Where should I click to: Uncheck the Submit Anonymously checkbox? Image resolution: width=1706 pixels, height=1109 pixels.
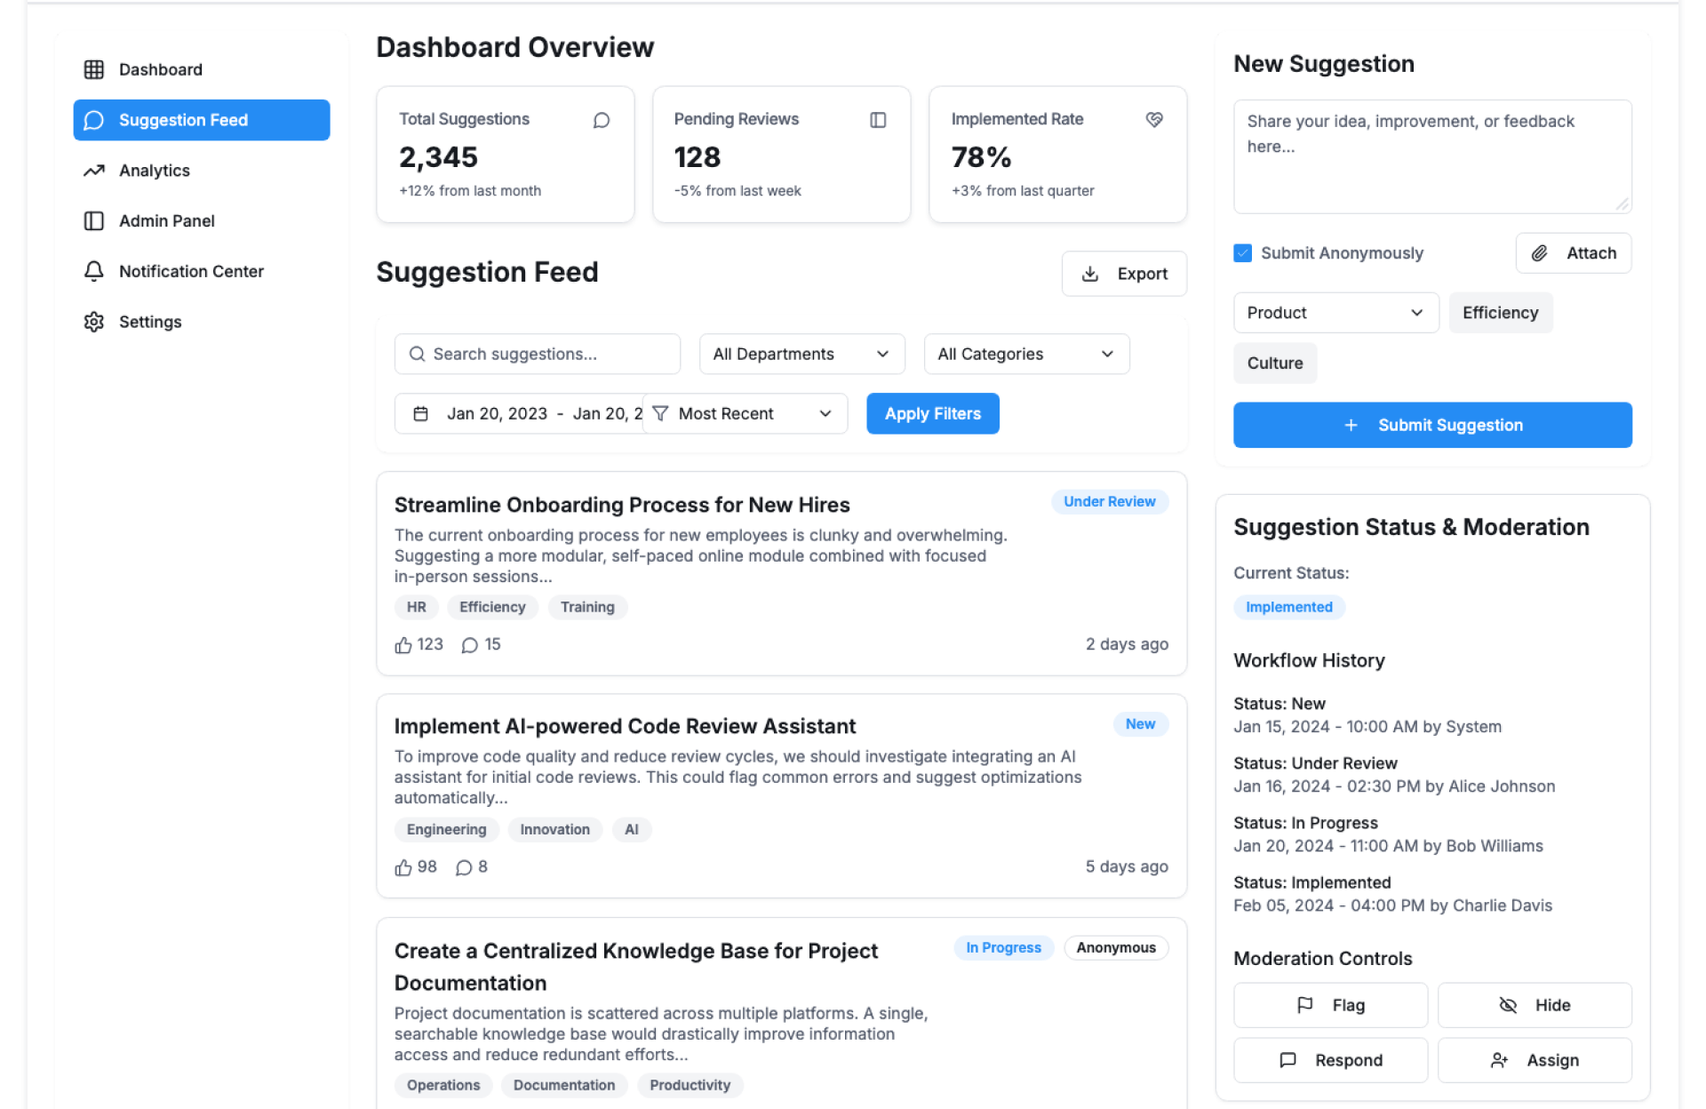(1242, 253)
